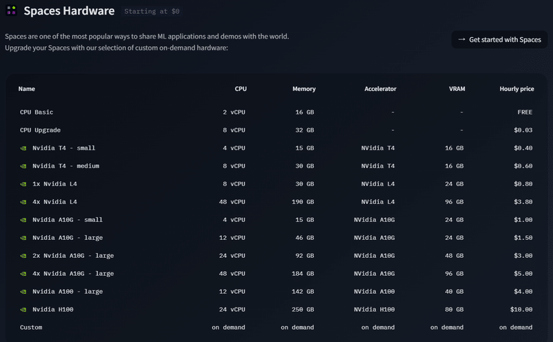Image resolution: width=553 pixels, height=342 pixels.
Task: Click the Nvidia icon beside Nvidia H100
Action: coord(23,310)
